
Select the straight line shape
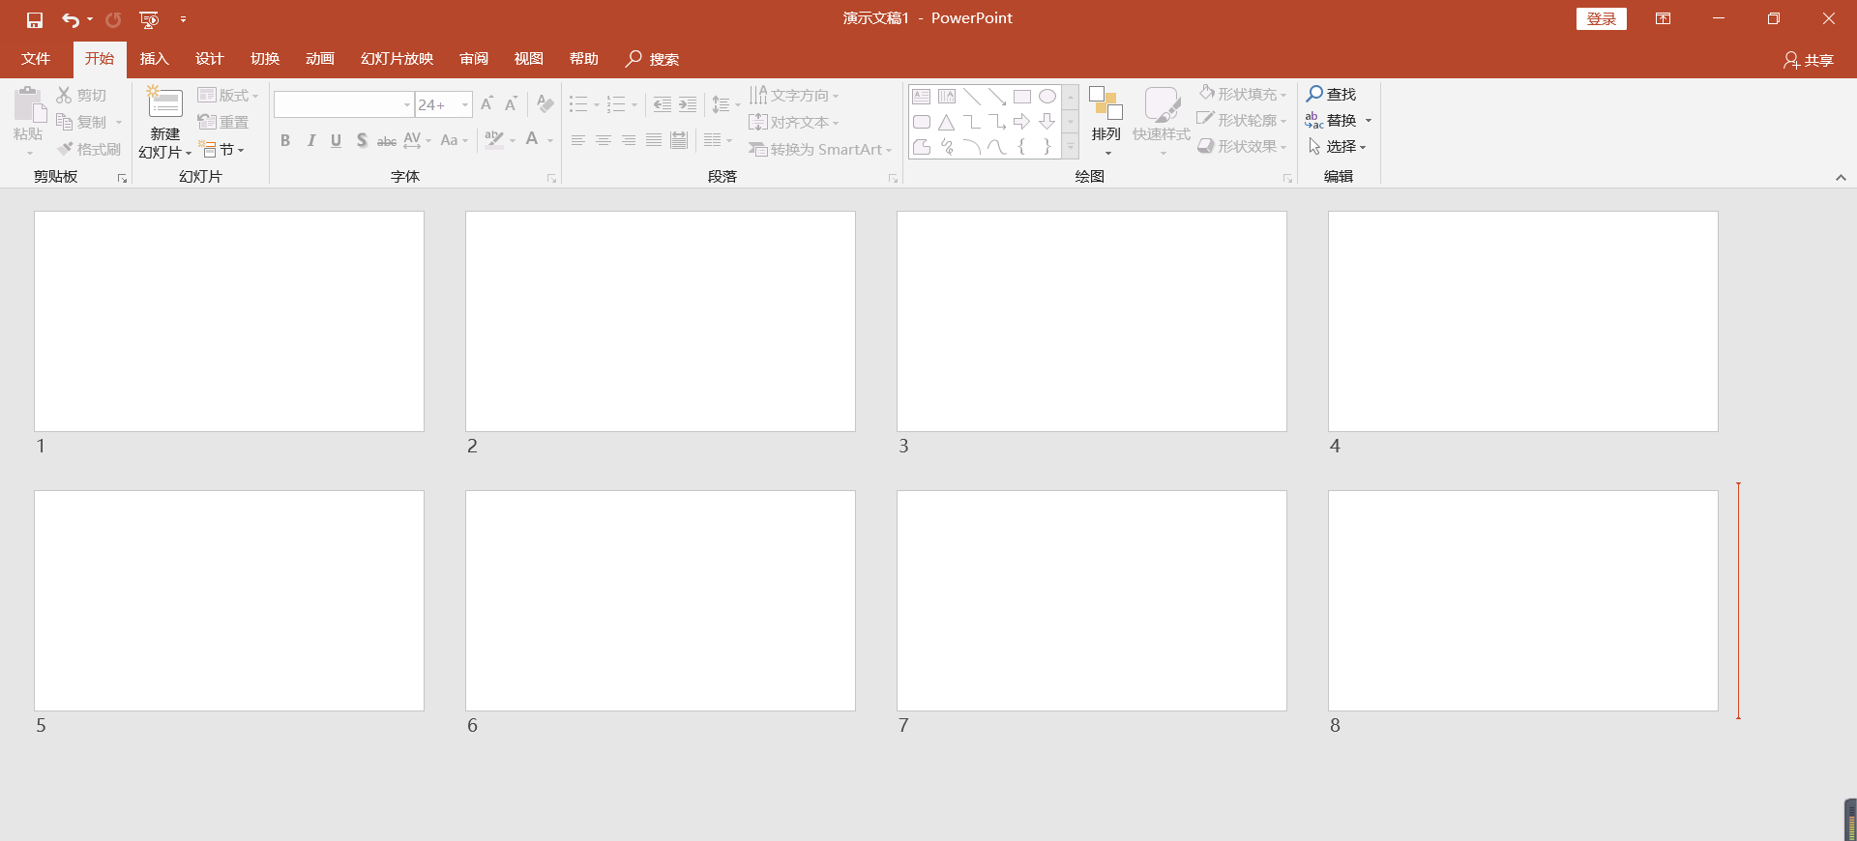click(972, 97)
